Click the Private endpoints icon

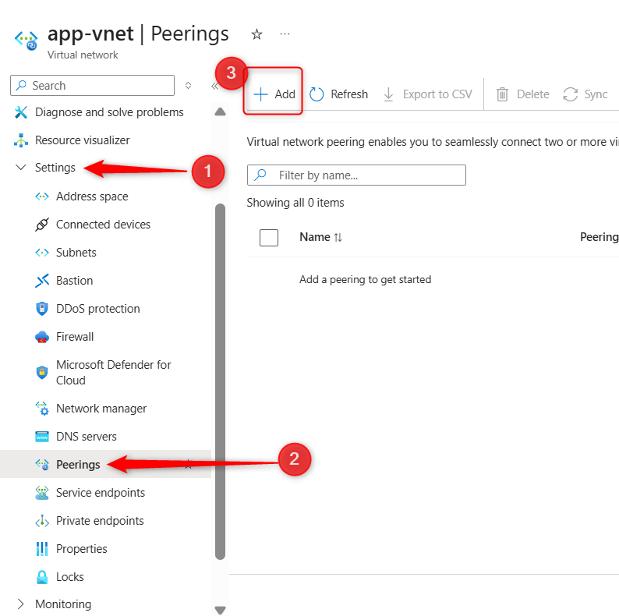pos(42,521)
